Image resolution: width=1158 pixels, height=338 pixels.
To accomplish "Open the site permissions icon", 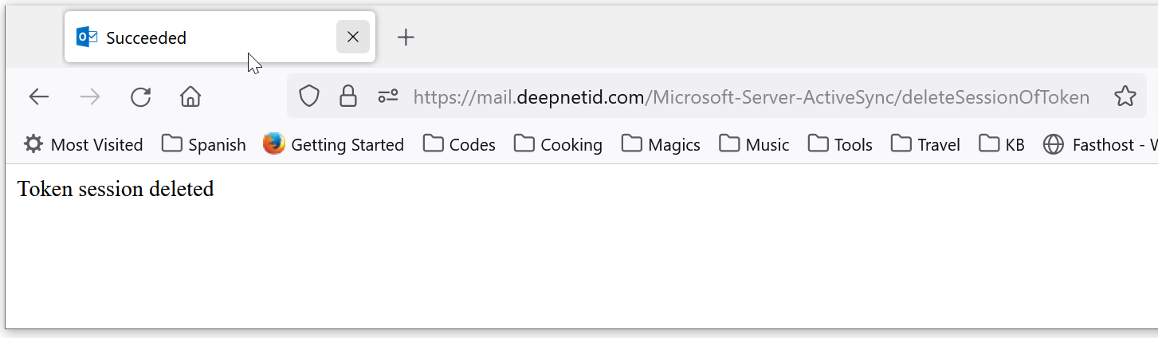I will [388, 97].
